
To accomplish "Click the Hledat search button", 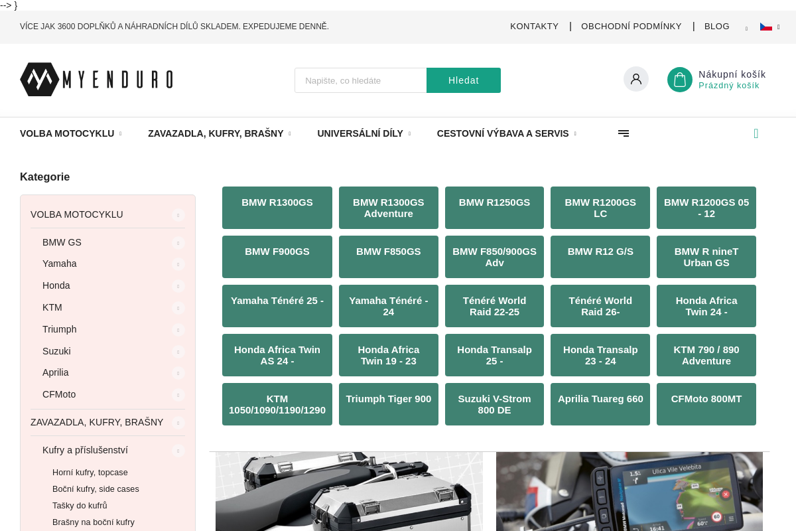I will [x=464, y=80].
